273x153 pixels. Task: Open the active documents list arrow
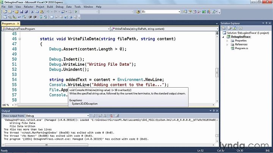(217, 23)
